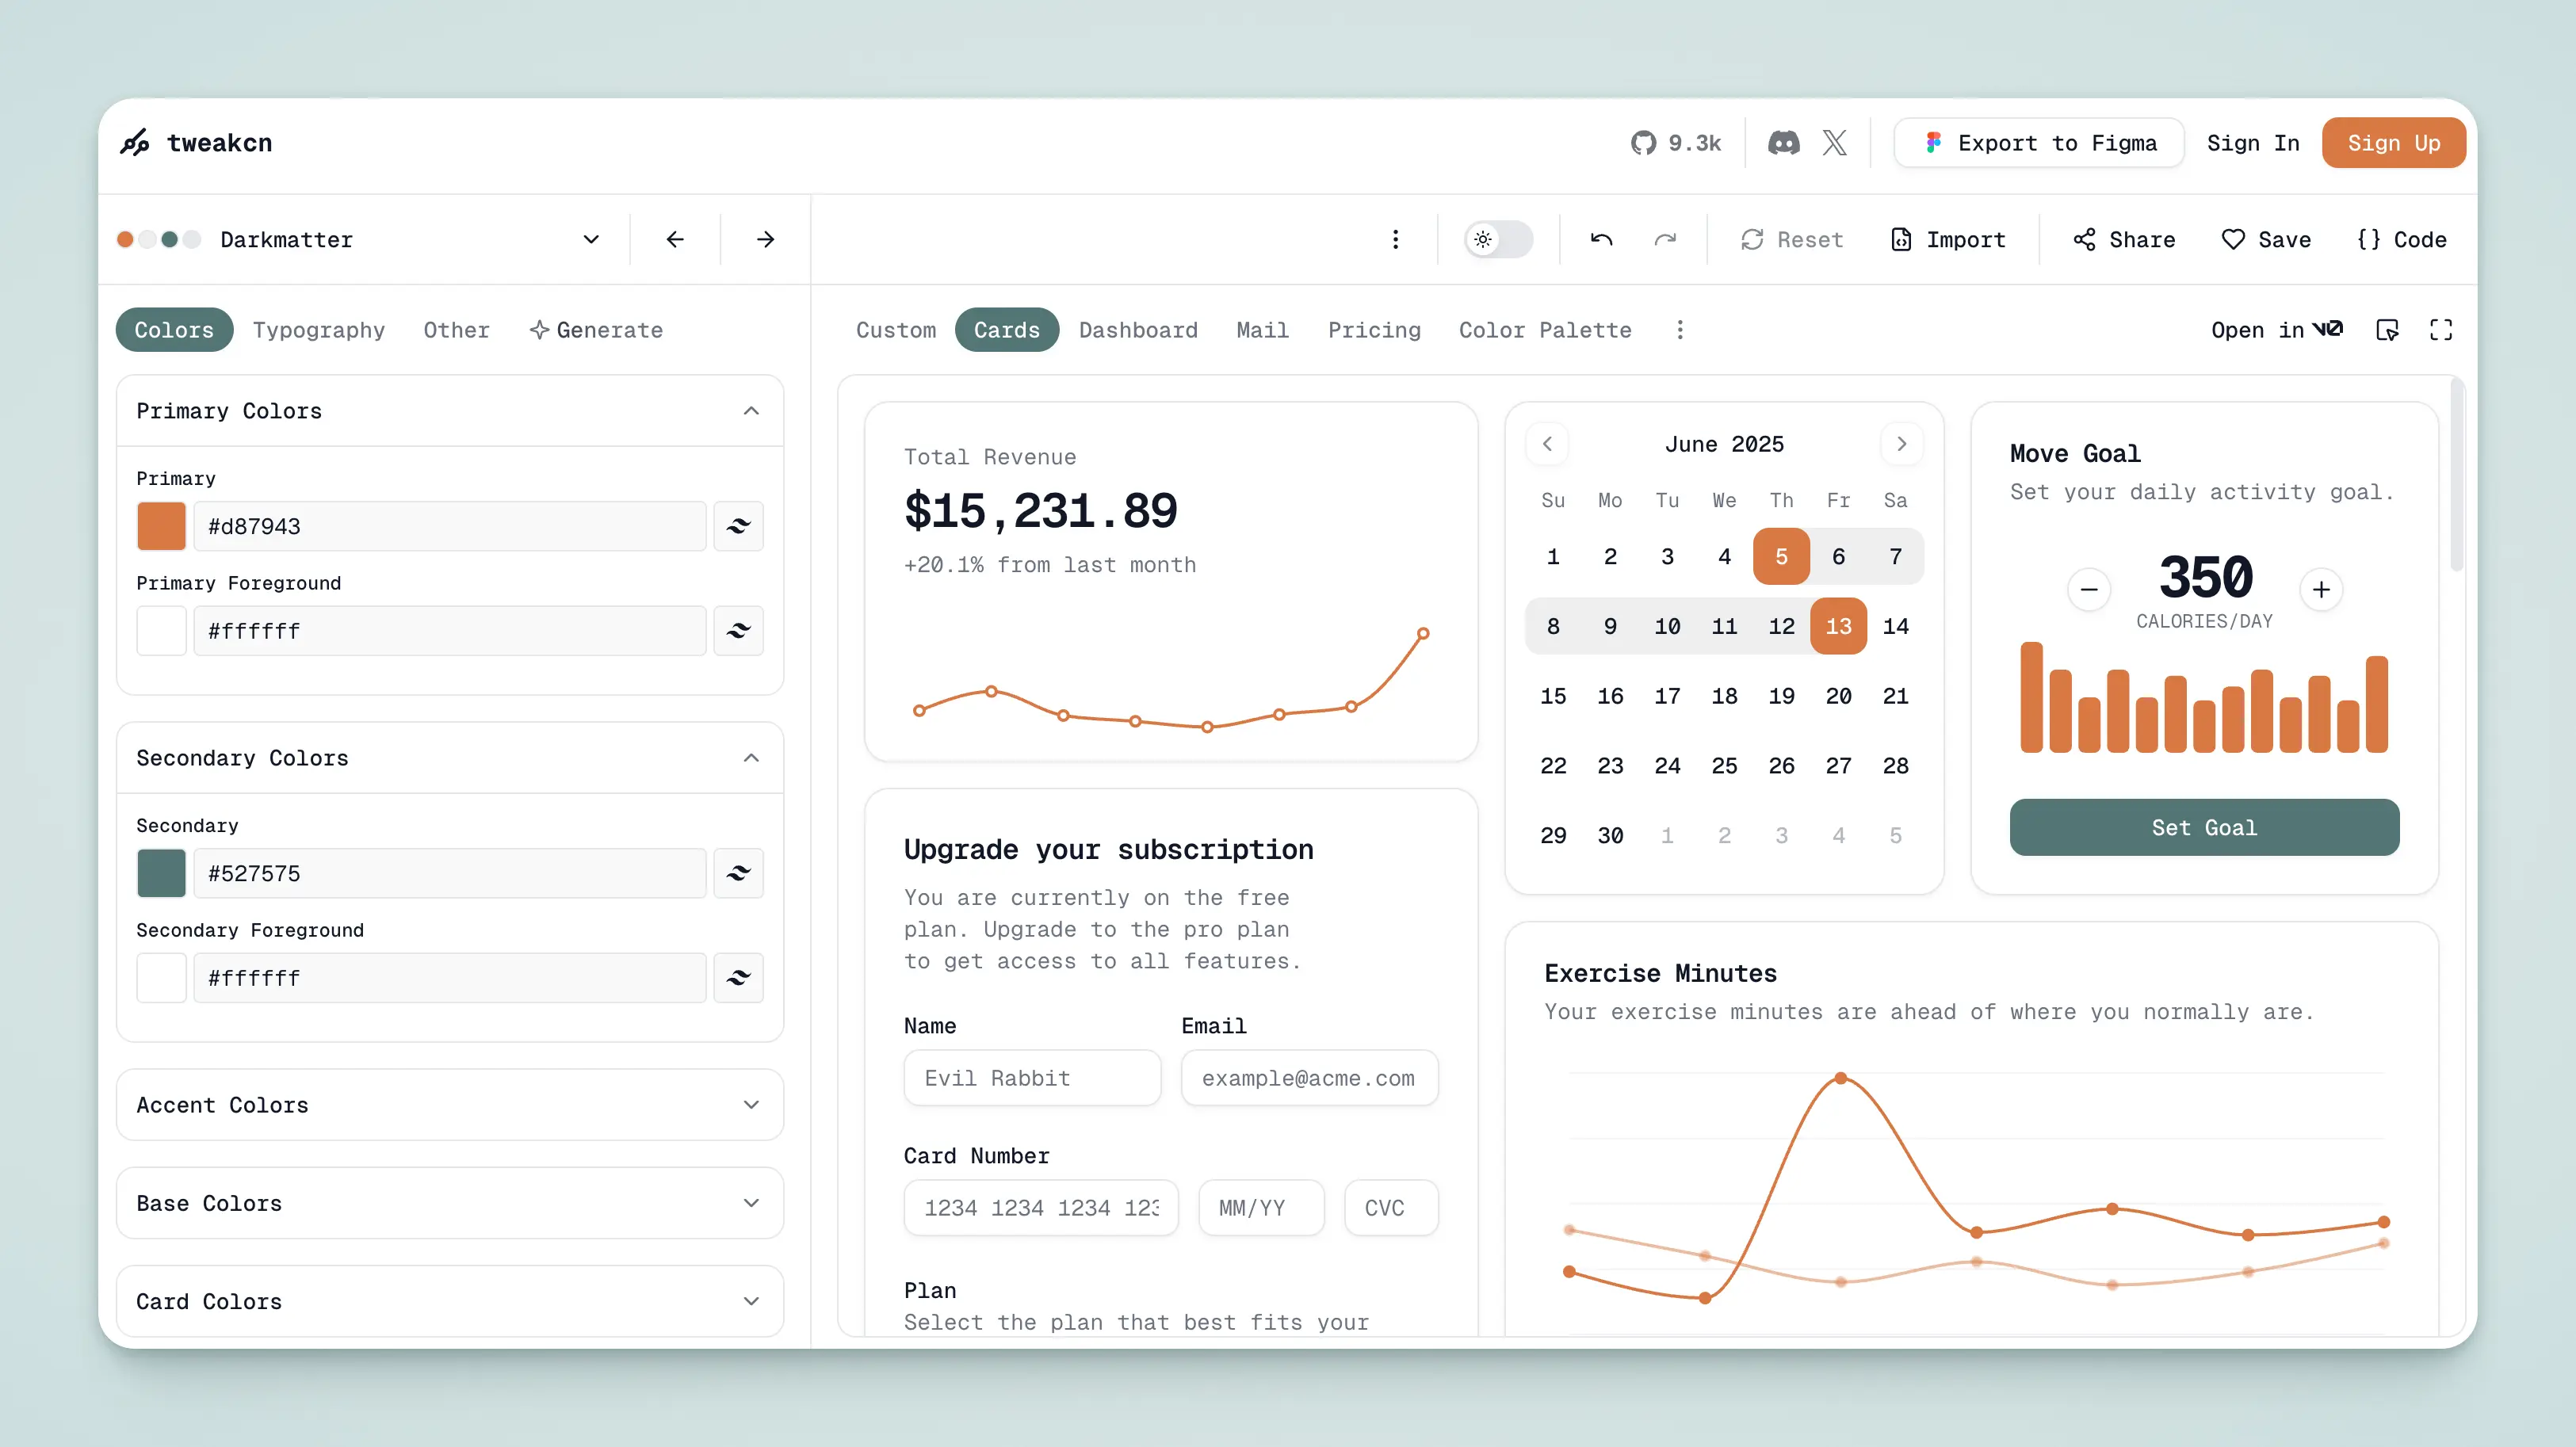
Task: Open the Discord community link
Action: 1785,142
